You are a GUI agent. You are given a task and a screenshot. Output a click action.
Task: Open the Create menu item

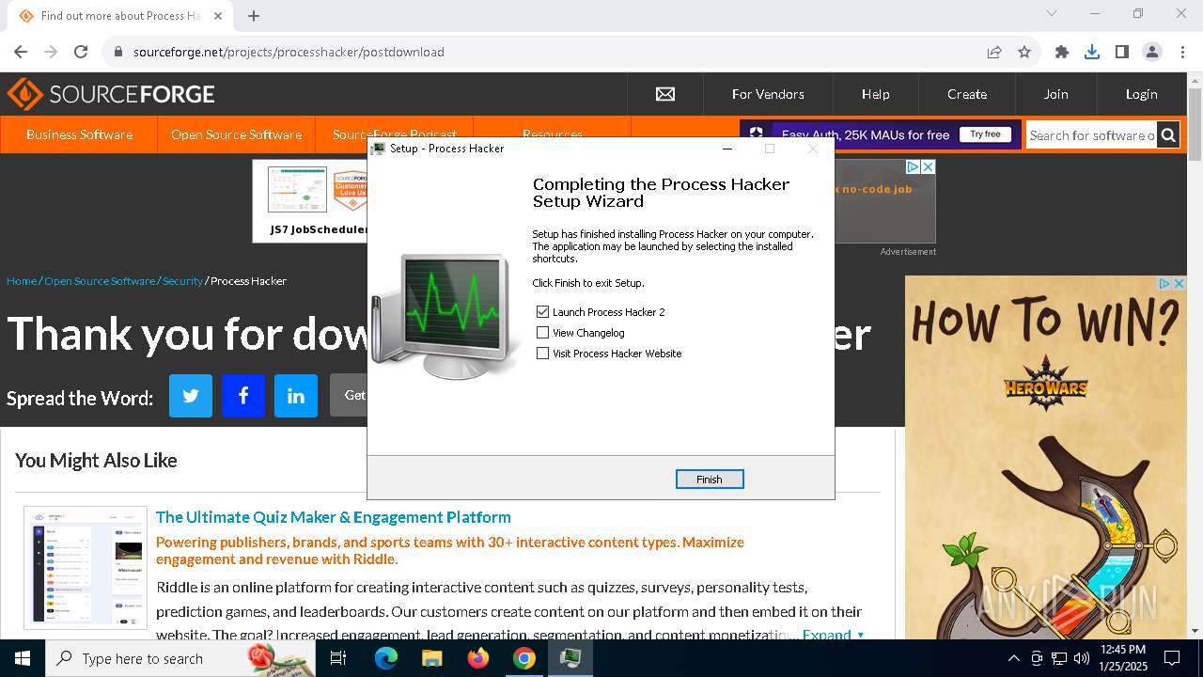(x=967, y=94)
